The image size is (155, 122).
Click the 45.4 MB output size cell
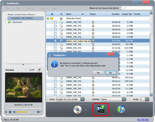click(x=129, y=44)
